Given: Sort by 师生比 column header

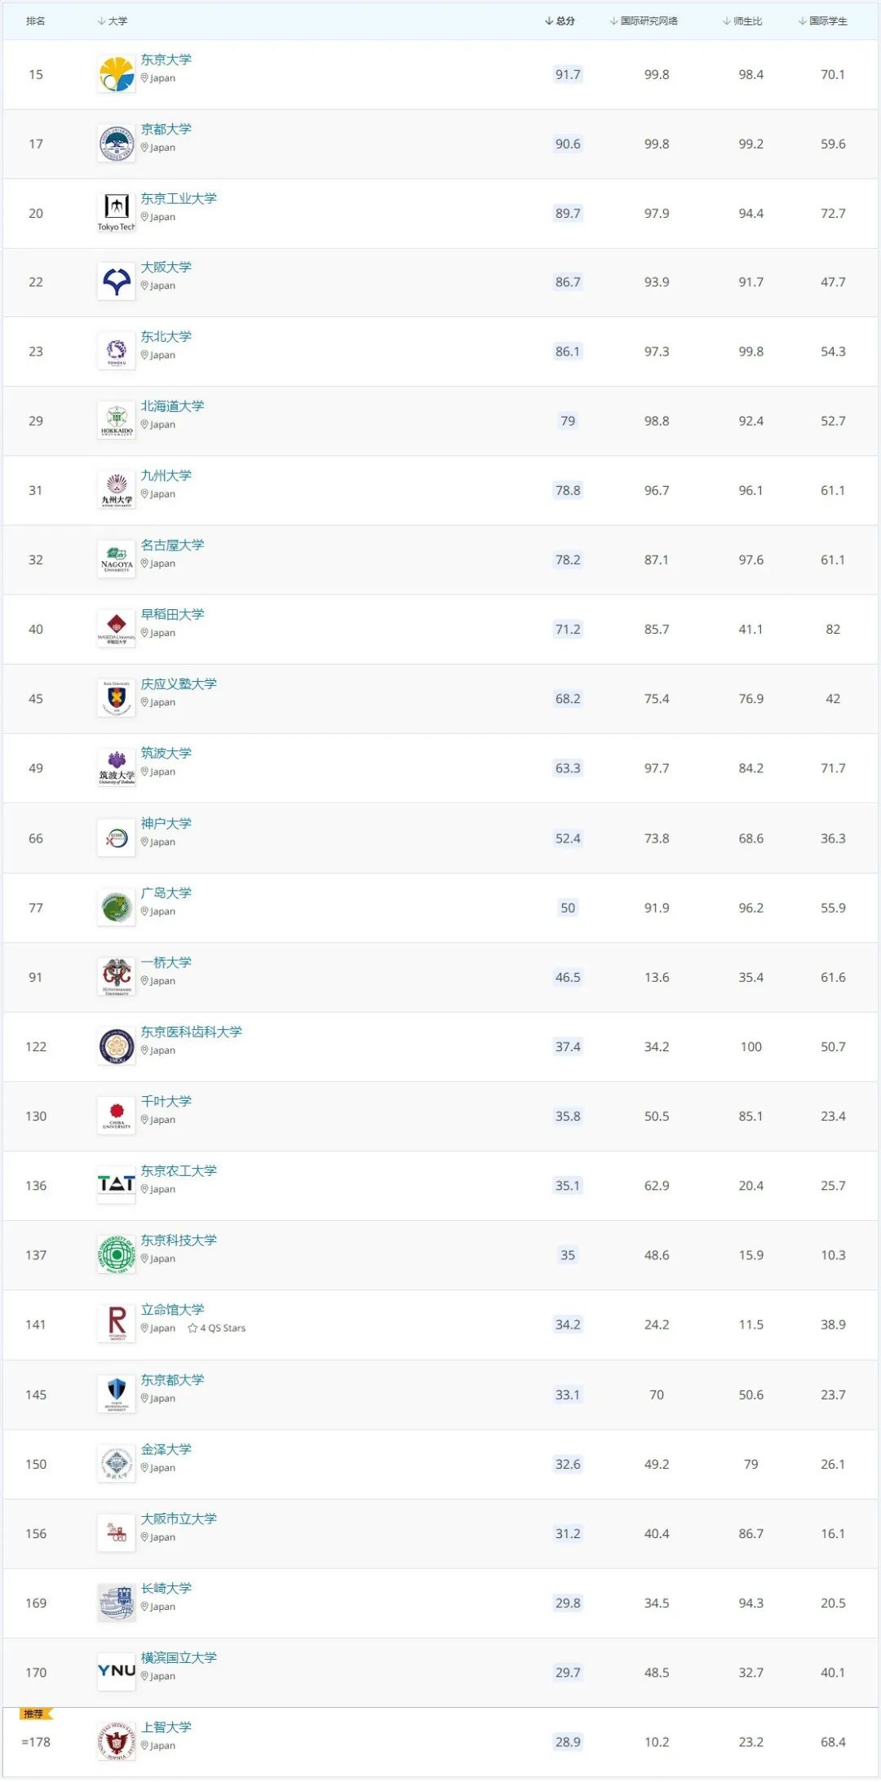Looking at the screenshot, I should pyautogui.click(x=743, y=21).
